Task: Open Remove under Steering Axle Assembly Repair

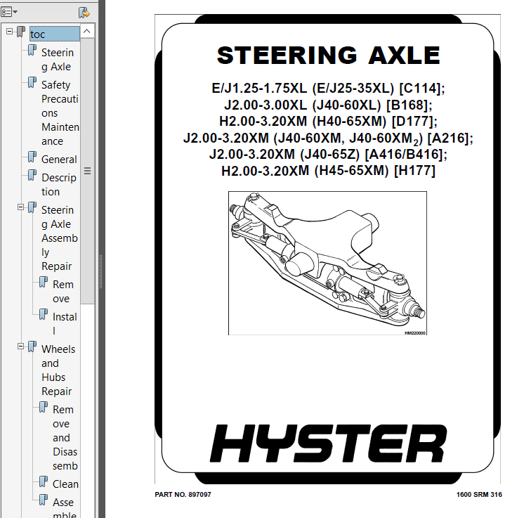Action: pos(63,291)
